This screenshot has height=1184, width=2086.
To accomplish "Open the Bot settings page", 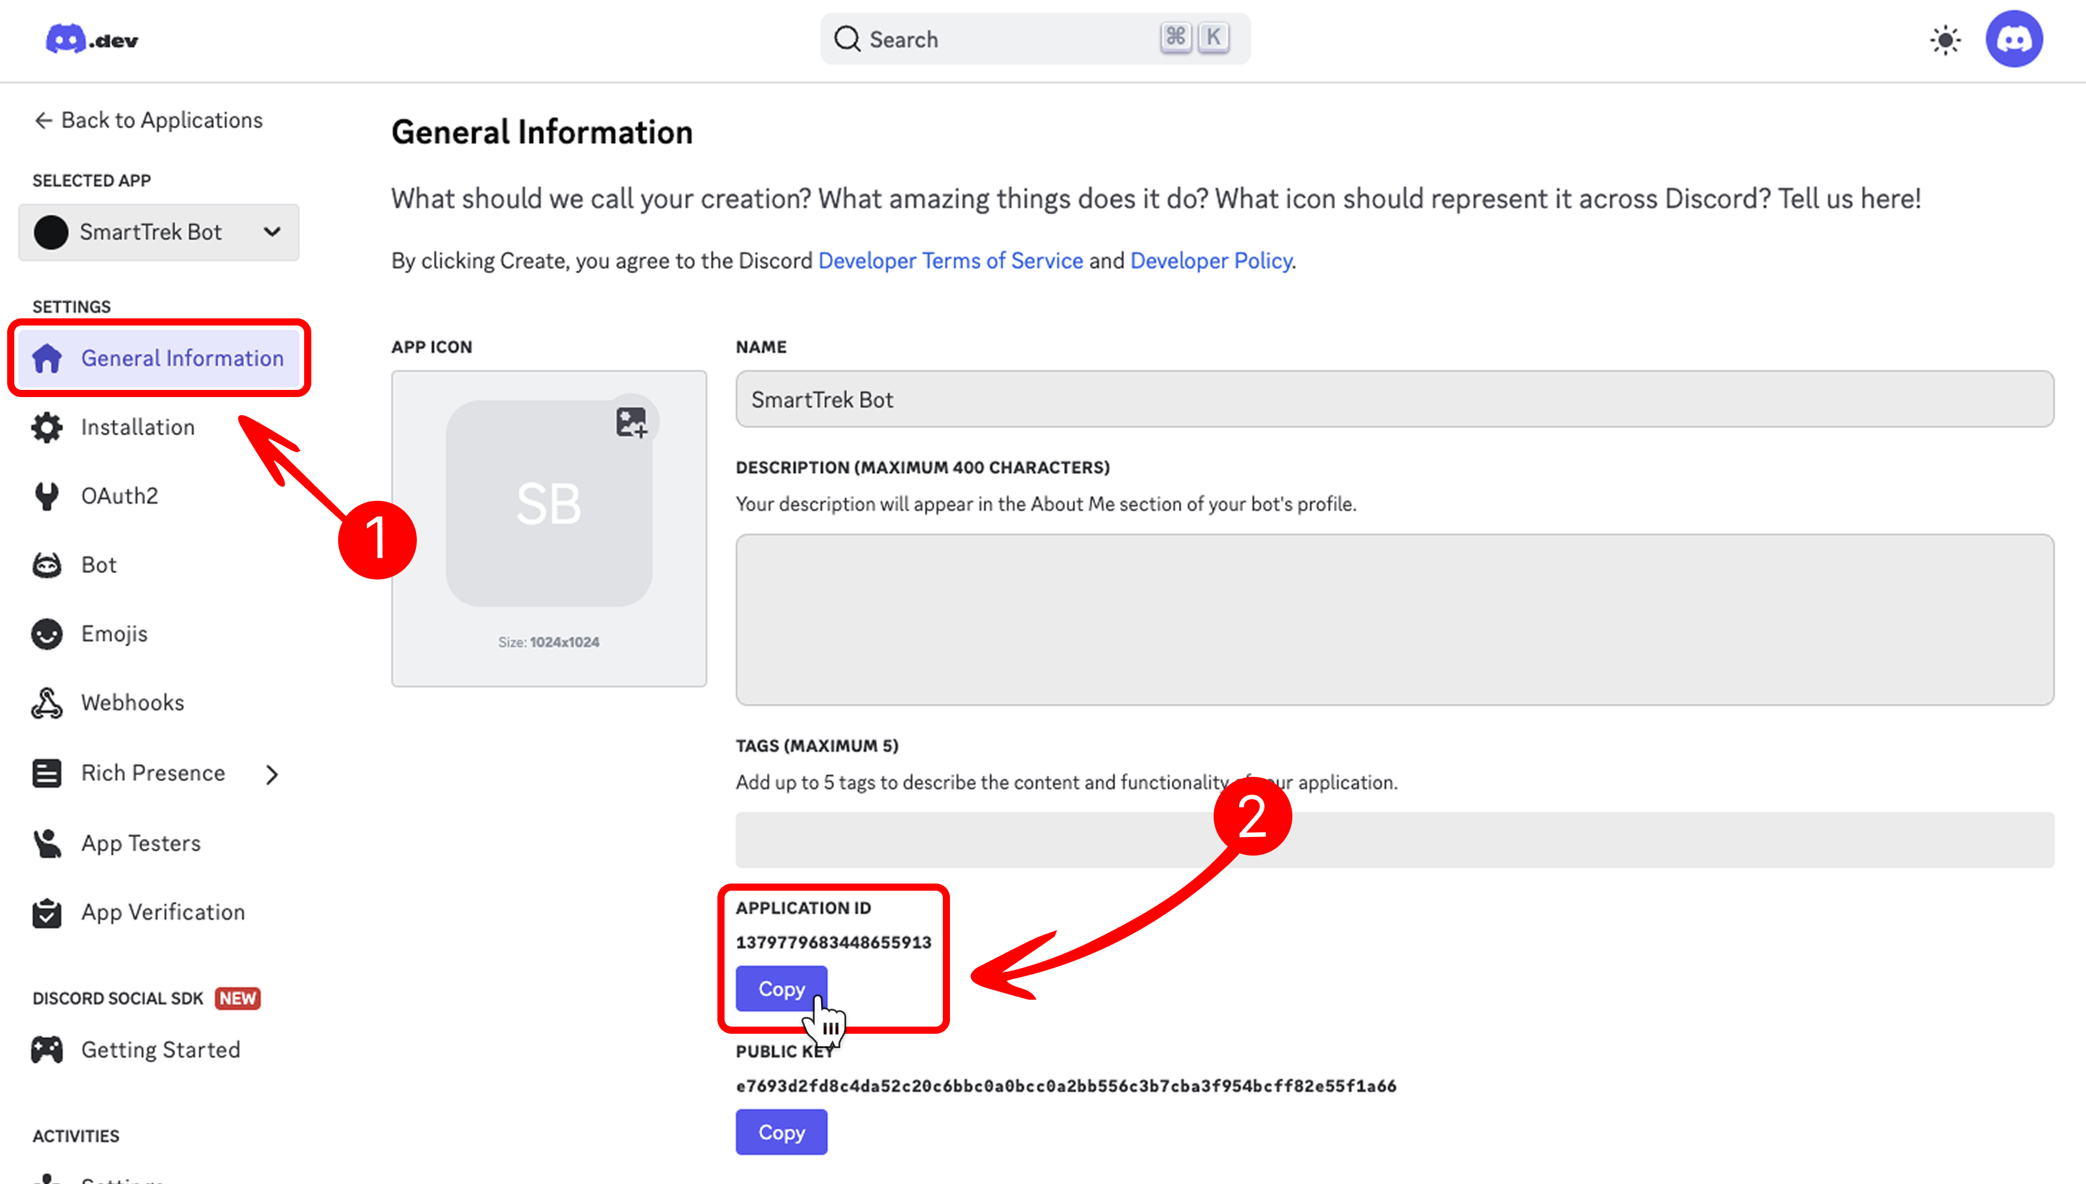I will tap(99, 565).
